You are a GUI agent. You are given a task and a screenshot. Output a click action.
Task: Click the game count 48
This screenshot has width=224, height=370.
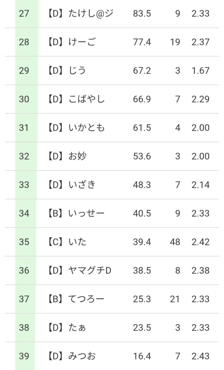[x=175, y=242]
